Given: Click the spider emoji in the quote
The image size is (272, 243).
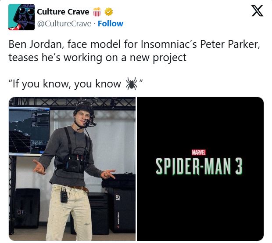Looking at the screenshot, I should (132, 83).
